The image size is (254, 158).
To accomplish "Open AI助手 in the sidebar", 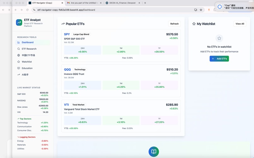I will click(33, 75).
